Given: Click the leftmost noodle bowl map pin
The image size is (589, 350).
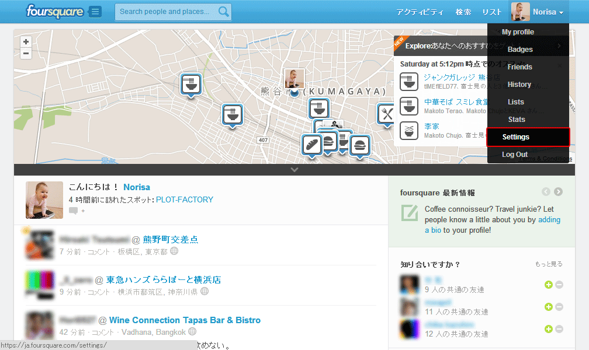Looking at the screenshot, I should point(191,85).
